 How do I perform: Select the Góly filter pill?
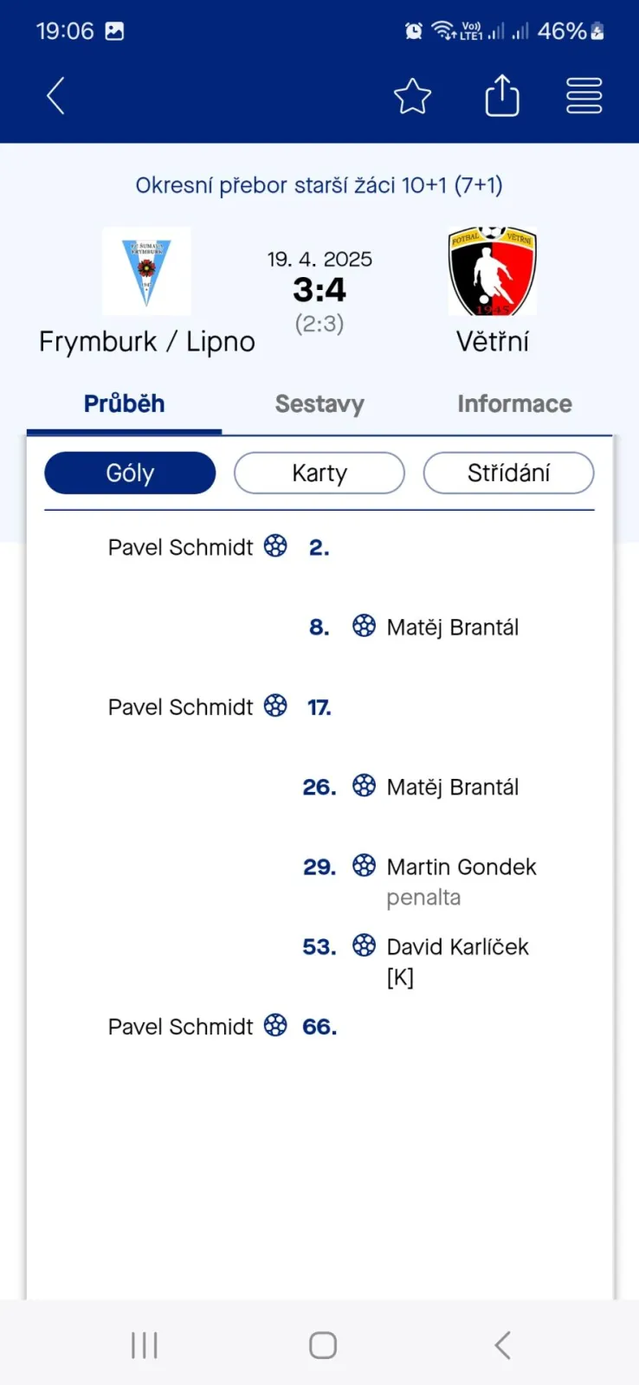130,473
